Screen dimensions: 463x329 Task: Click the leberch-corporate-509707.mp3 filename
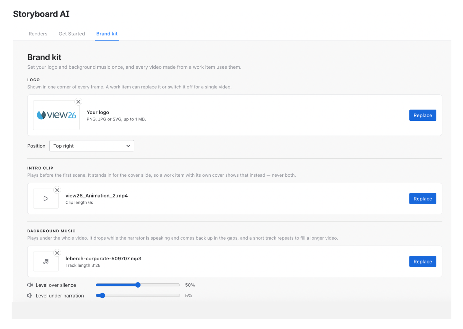pos(104,259)
